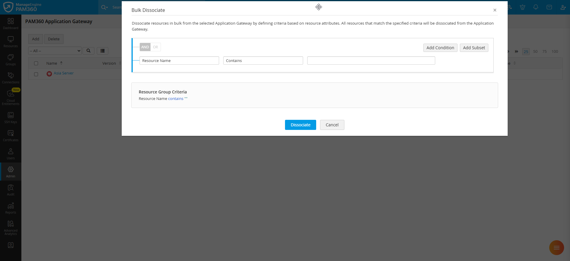Open Resources from the sidebar
This screenshot has height=261, width=570.
(11, 42)
